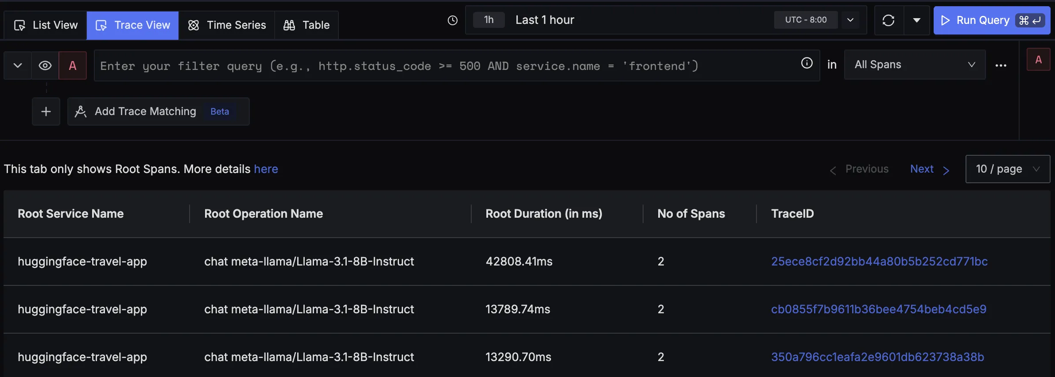Screen dimensions: 1055x377
Task: Expand the refresh interval dropdown arrow
Action: point(916,20)
